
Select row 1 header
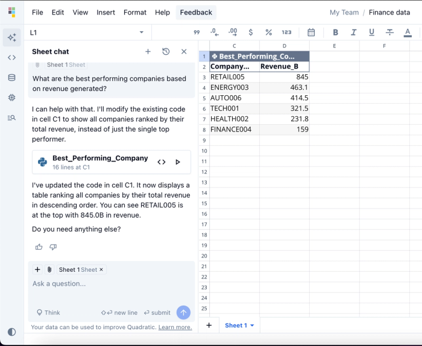point(204,56)
